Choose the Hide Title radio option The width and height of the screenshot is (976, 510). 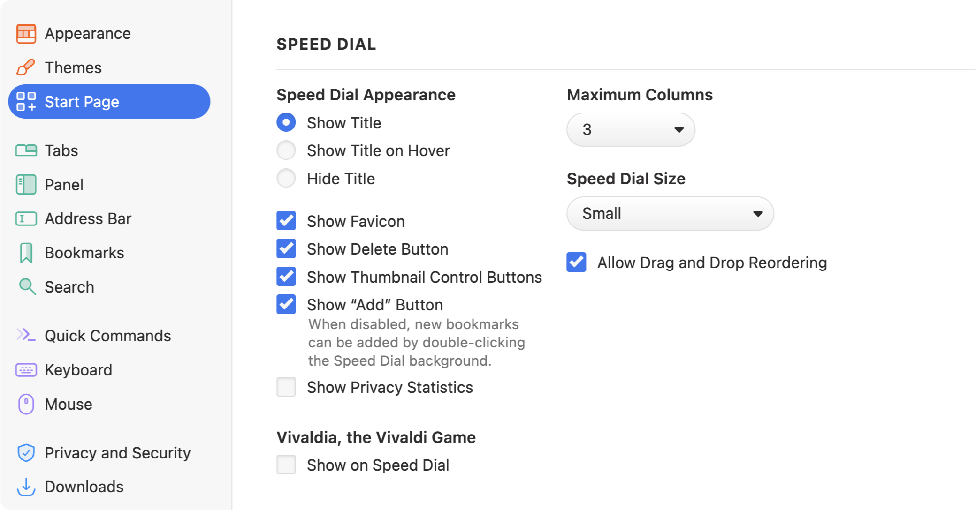[x=286, y=178]
